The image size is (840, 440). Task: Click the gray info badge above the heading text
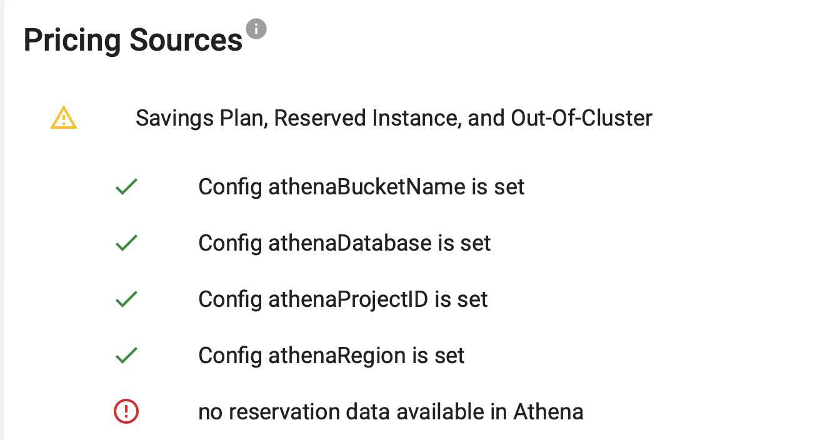coord(256,29)
